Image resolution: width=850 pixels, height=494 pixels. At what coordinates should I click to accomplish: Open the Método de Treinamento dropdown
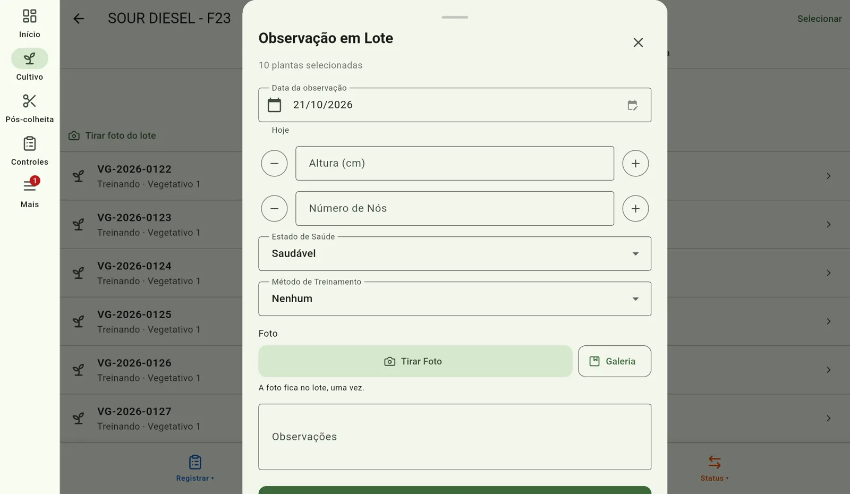(455, 299)
